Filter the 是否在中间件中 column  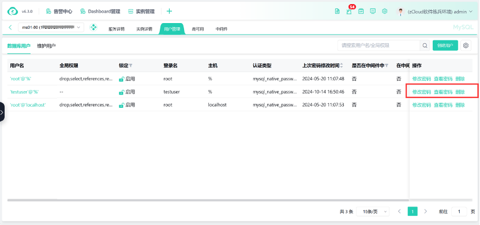pos(387,66)
